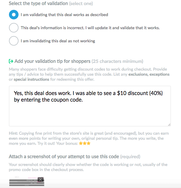
Task: Click the '(25 characters minimum)' note
Action: click(117, 61)
